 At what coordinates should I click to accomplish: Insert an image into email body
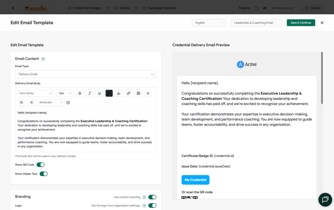138,94
